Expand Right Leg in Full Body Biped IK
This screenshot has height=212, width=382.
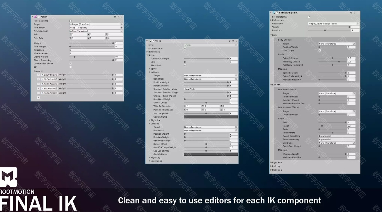(x=271, y=170)
